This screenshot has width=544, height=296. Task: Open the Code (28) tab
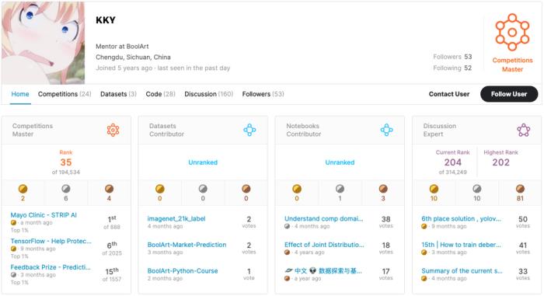click(x=160, y=94)
